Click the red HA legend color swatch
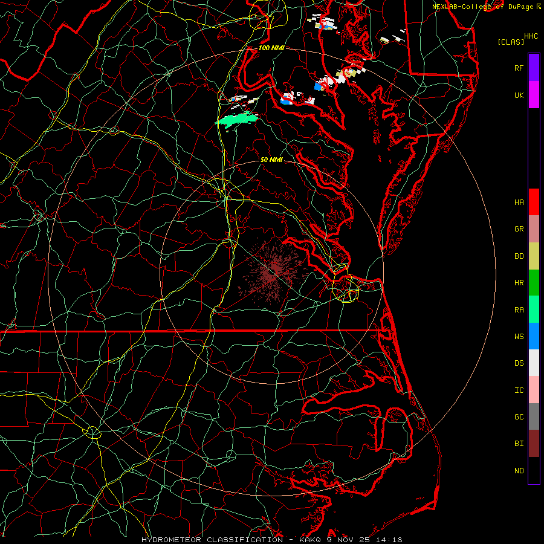Viewport: 544px width, 544px height. (534, 202)
